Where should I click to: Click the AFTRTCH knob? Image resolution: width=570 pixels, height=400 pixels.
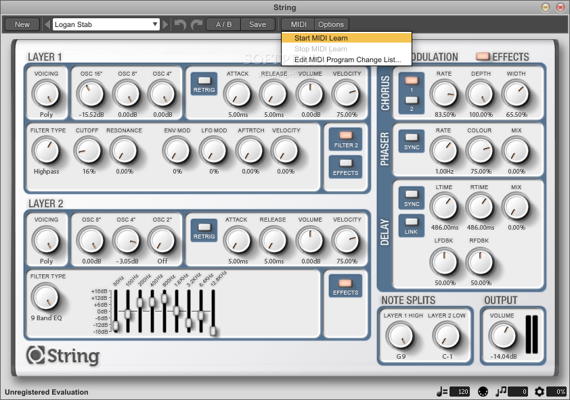(x=250, y=151)
